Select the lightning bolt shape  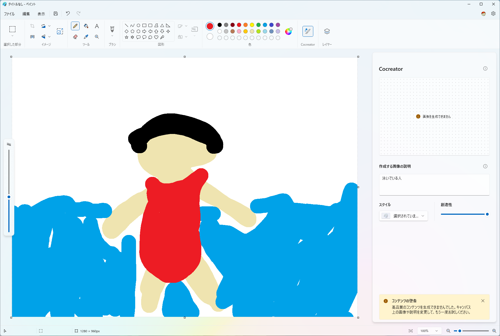click(162, 37)
